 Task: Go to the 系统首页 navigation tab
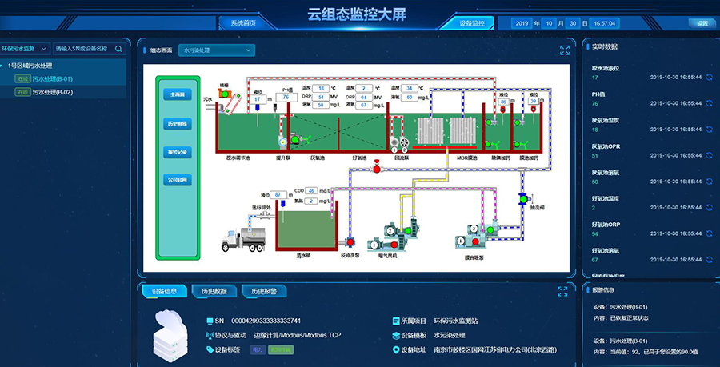click(238, 23)
